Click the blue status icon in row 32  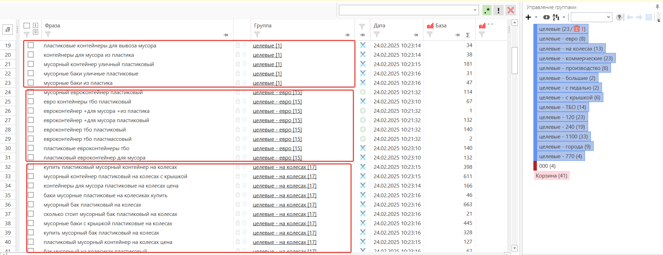point(363,167)
